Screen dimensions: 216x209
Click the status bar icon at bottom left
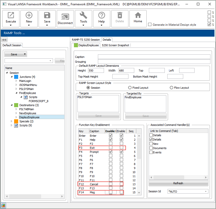3,205
